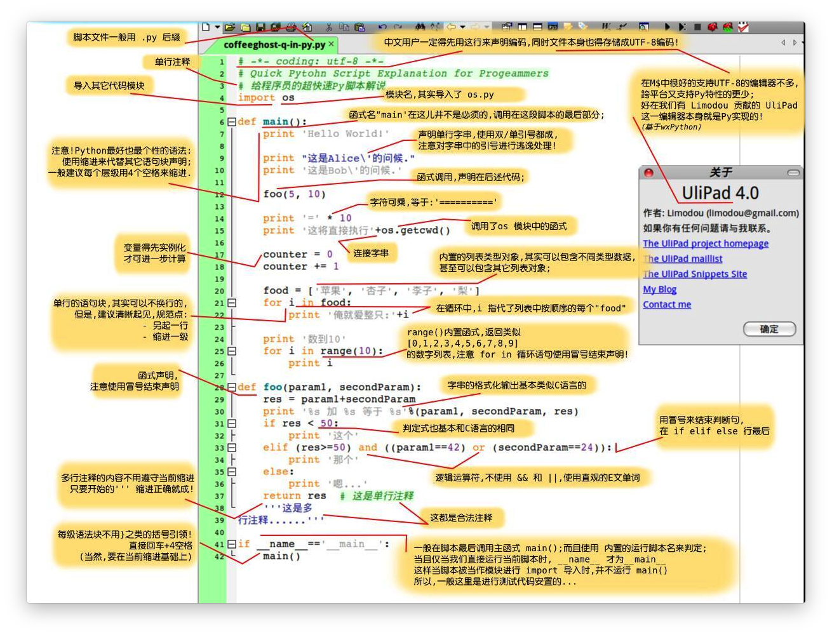The image size is (832, 635).
Task: Create a new file with the blank page icon
Action: click(206, 27)
